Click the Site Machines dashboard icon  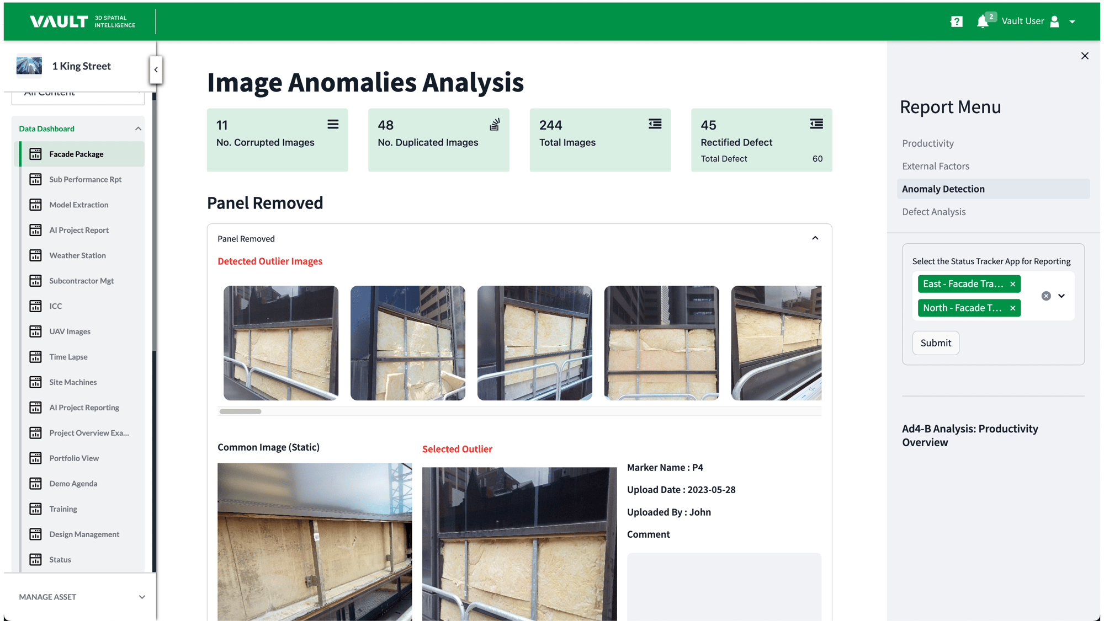35,382
